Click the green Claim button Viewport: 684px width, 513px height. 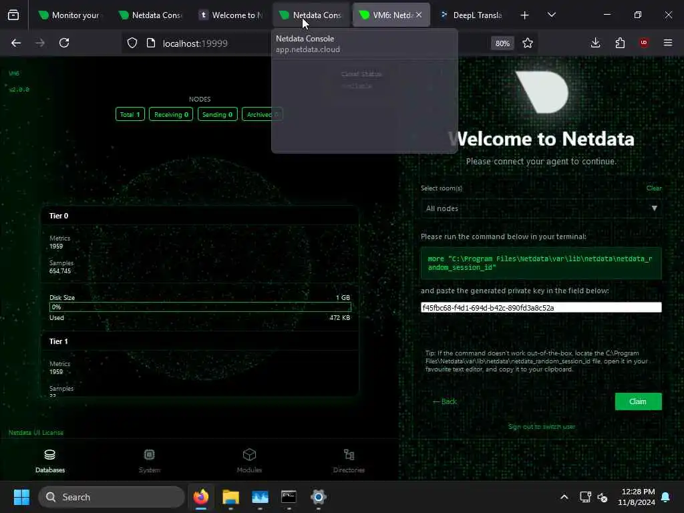tap(638, 401)
